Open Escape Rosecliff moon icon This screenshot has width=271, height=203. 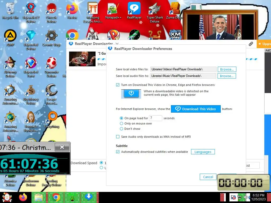click(52, 94)
